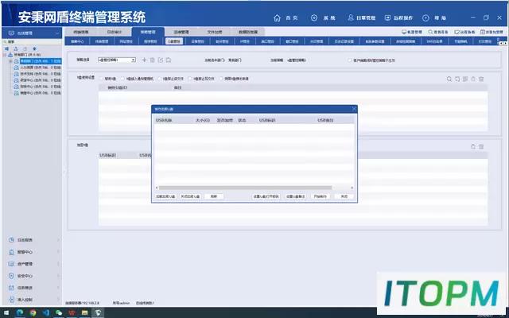This screenshot has height=318, width=509.
Task: Open the 日常管理 user icon in header
Action: (351, 17)
